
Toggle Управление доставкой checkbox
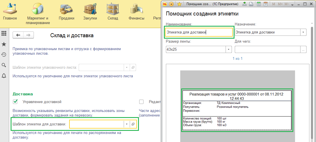pos(15,102)
